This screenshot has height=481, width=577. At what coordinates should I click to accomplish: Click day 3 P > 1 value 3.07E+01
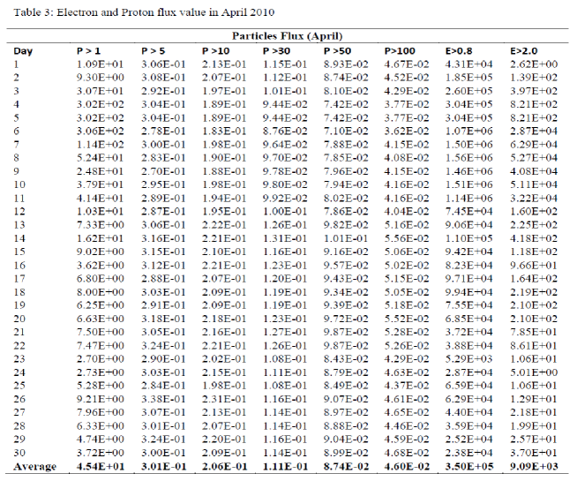100,91
